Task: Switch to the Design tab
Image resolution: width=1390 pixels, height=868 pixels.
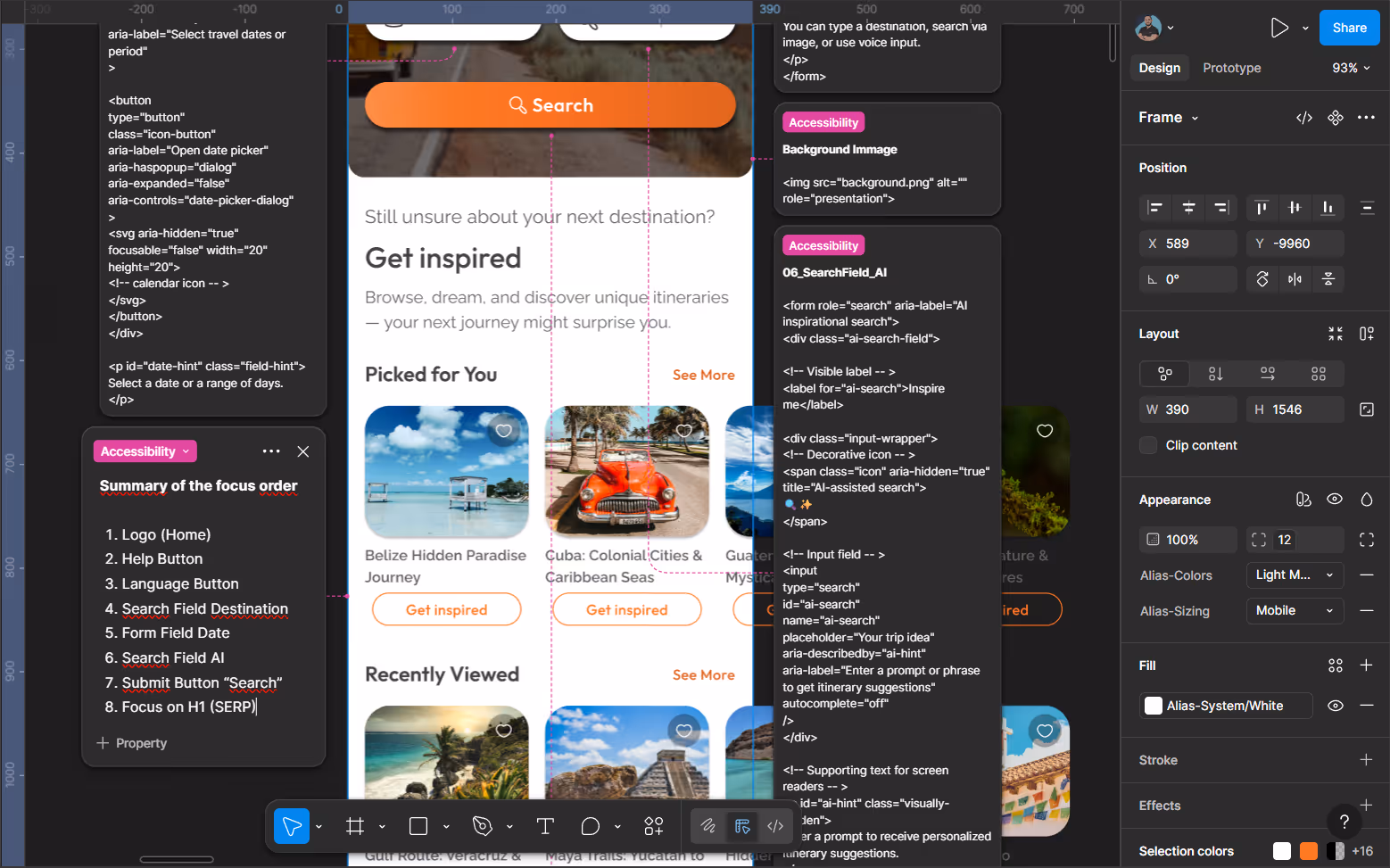Action: (1159, 68)
